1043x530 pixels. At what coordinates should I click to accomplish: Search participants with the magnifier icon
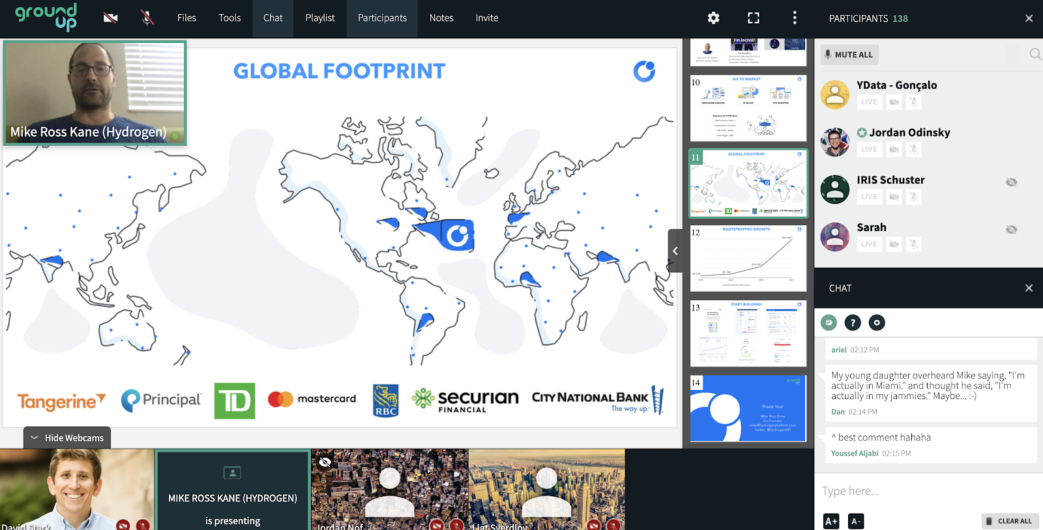pos(1035,54)
